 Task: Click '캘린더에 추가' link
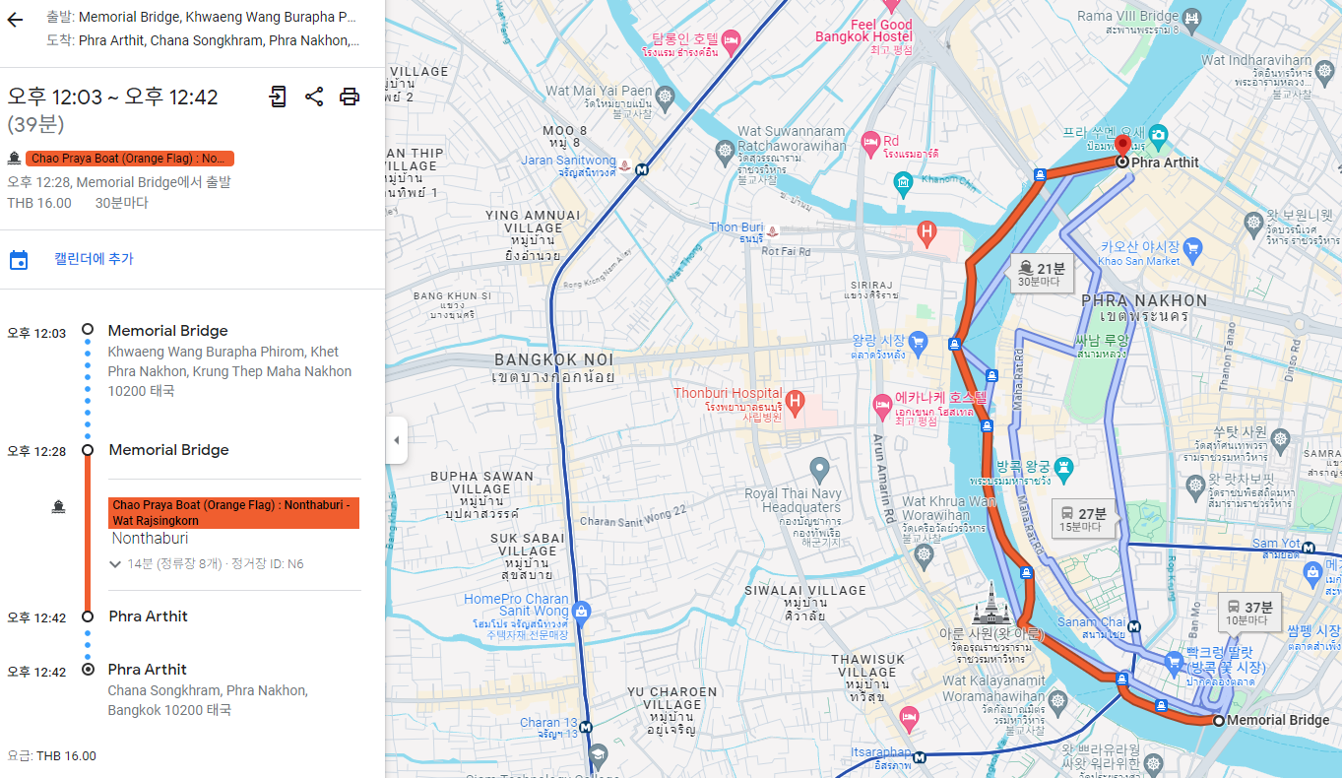94,259
